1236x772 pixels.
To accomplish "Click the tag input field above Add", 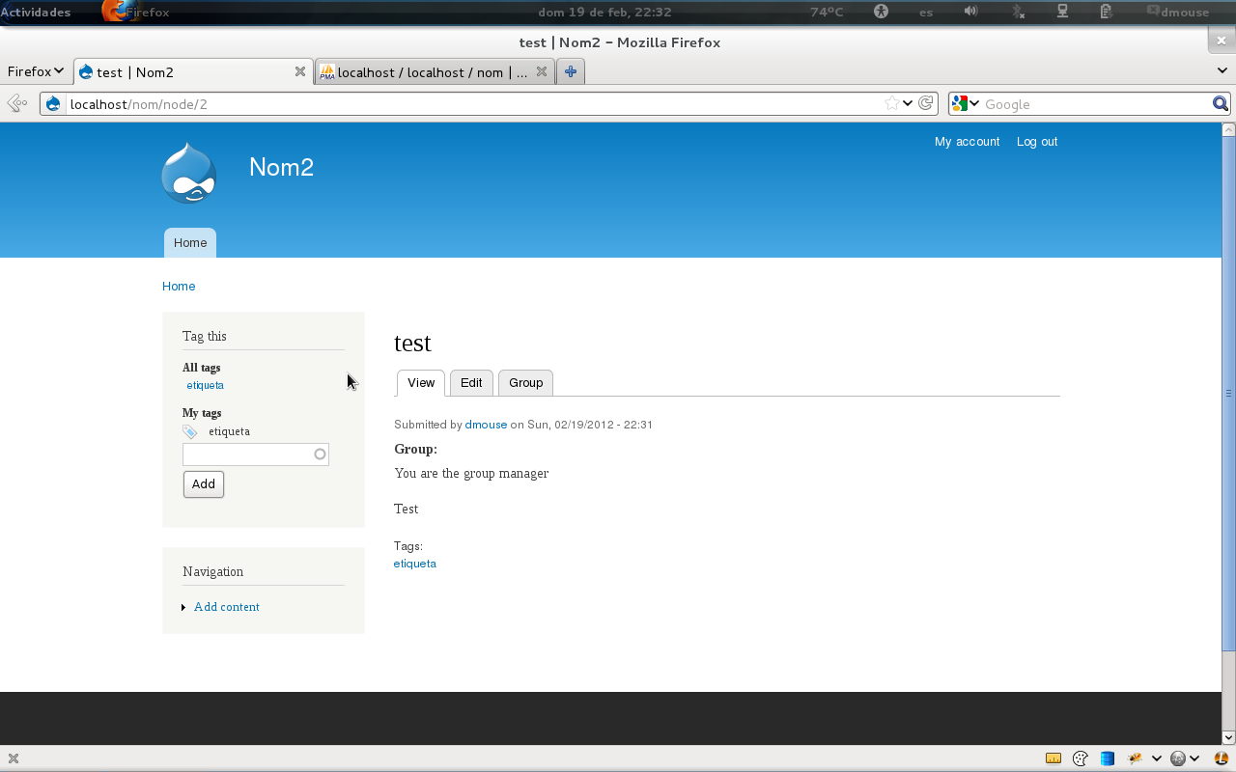I will click(248, 455).
